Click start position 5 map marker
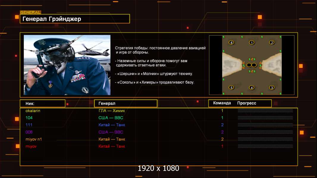Image resolution: width=317 pixels, height=178 pixels. pos(232,88)
